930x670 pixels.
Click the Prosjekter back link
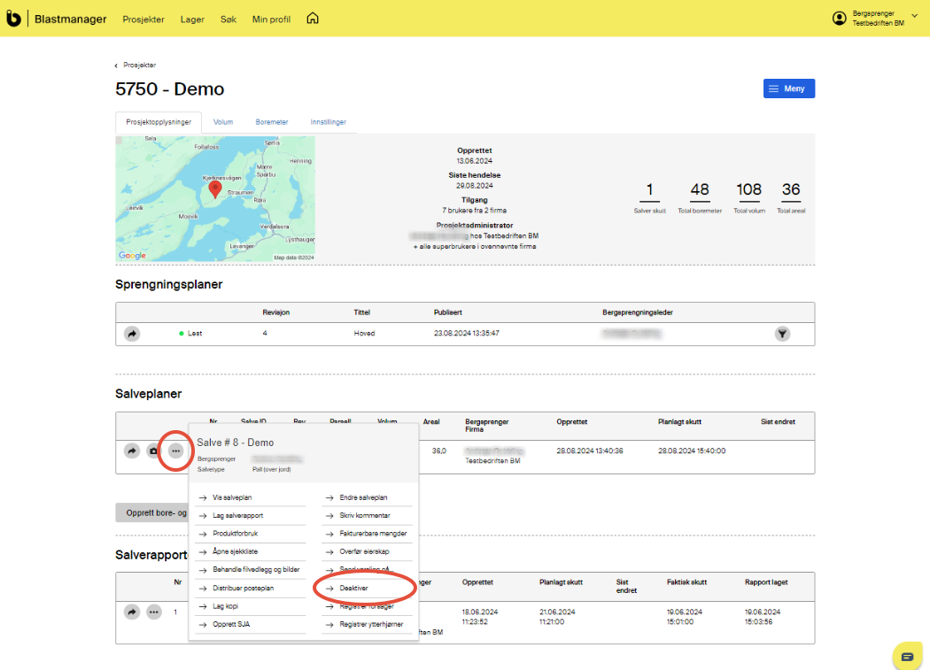pos(139,65)
